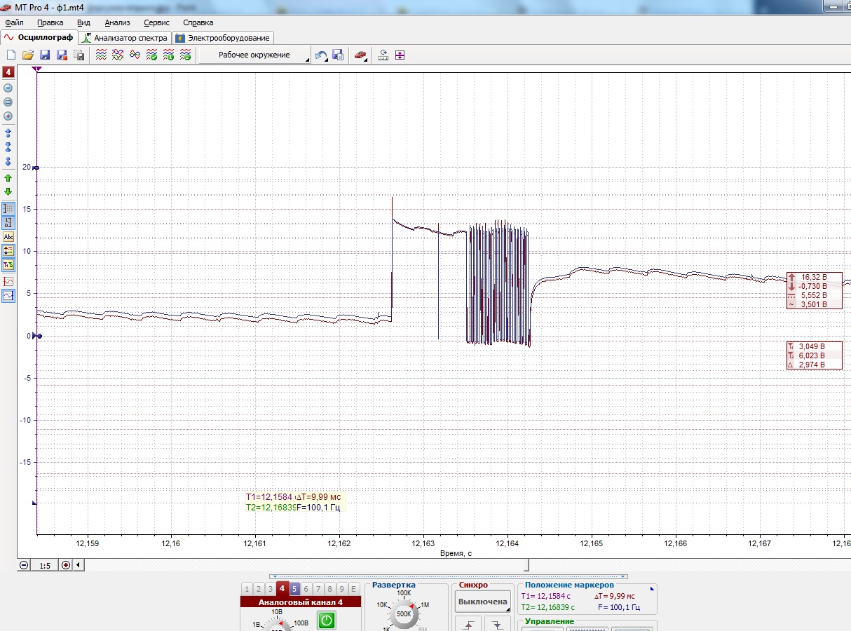Click the Развертка sweep rate knob
851x631 pixels.
404,614
